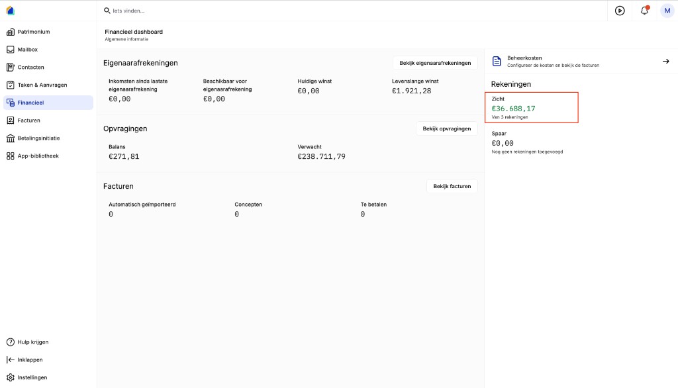
Task: Click the Betalingsinitiatie bank icon
Action: click(x=11, y=138)
